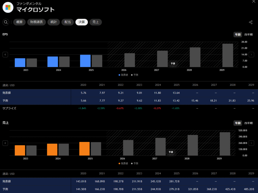Click the 2027 revenue forecast bar
Screen dimensions: 258x193
tap(160, 147)
